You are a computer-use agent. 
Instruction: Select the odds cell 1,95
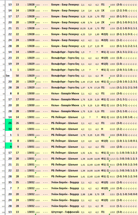tap(97, 34)
